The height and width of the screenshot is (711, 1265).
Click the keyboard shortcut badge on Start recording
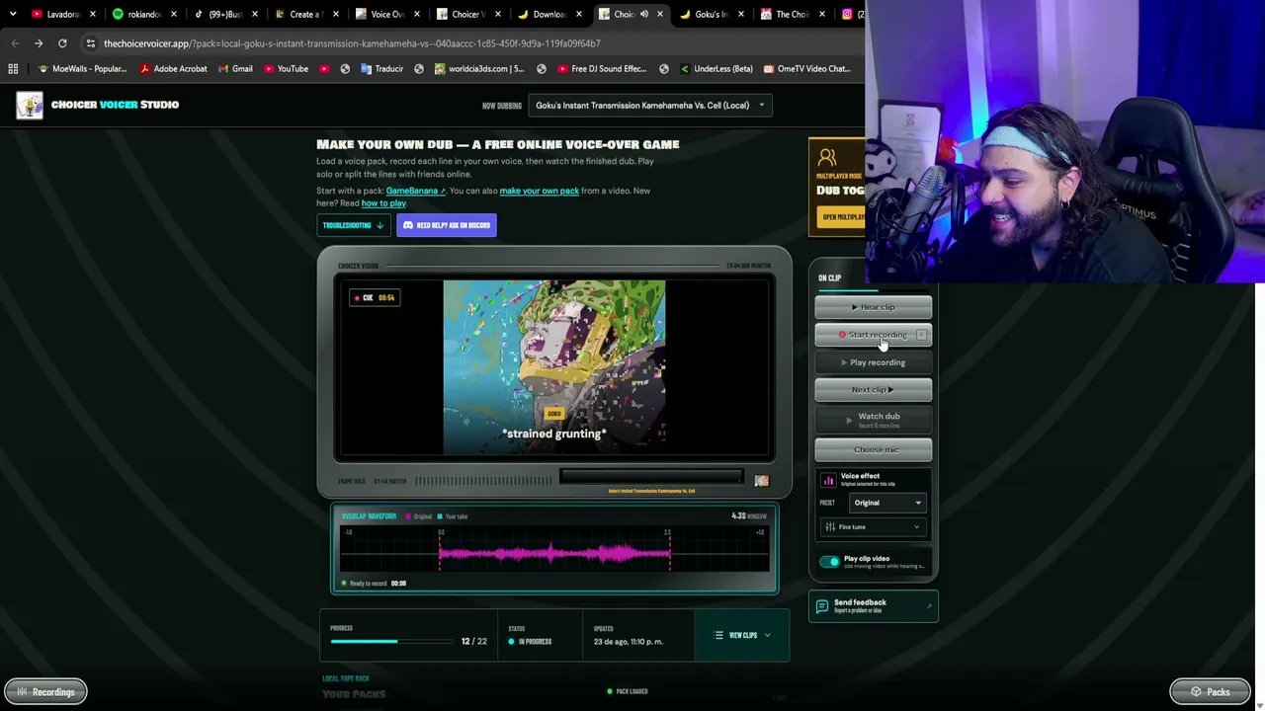pos(921,335)
